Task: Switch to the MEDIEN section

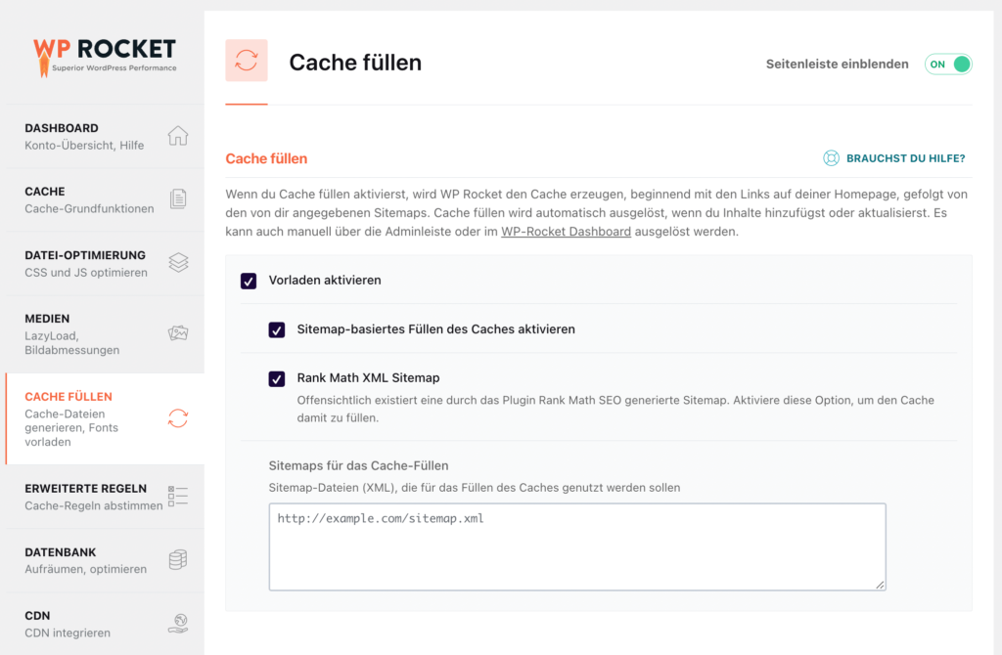Action: (105, 334)
